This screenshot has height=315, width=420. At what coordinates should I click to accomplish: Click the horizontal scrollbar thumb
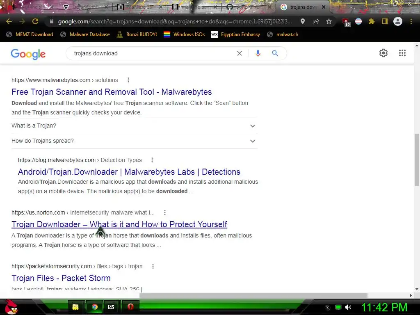pyautogui.click(x=253, y=295)
